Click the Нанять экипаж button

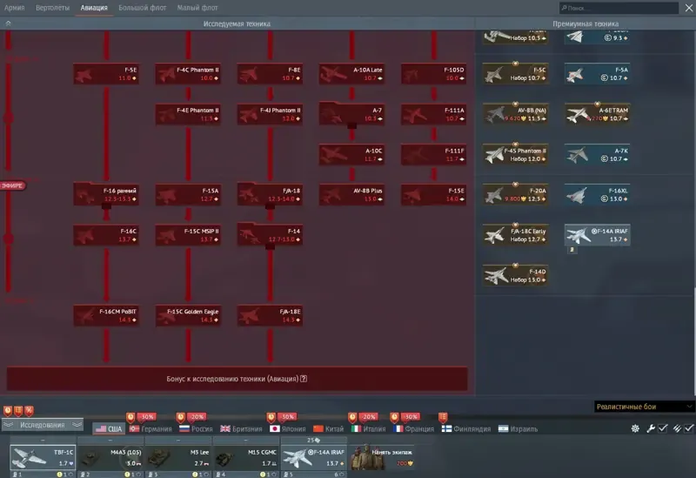[x=382, y=457]
